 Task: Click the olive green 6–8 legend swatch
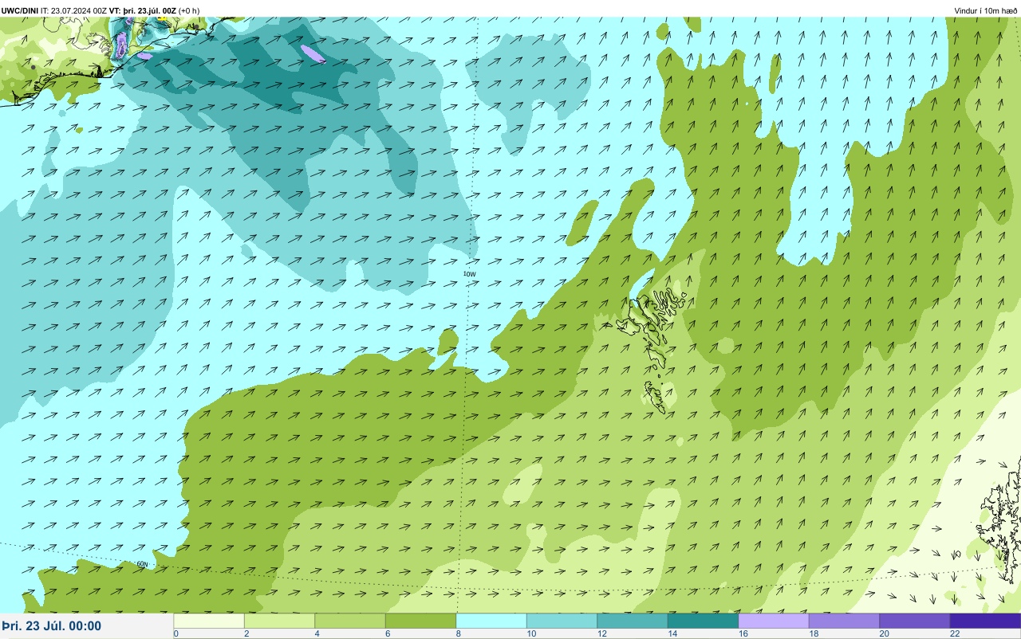tap(420, 621)
